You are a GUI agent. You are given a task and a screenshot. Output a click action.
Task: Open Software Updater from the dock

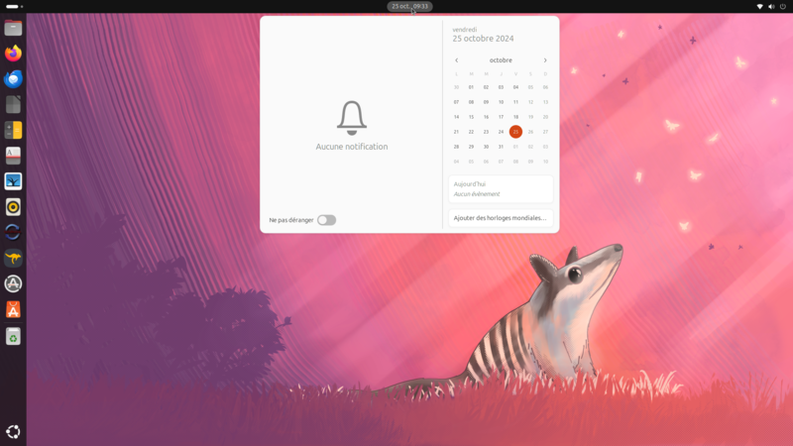13,283
